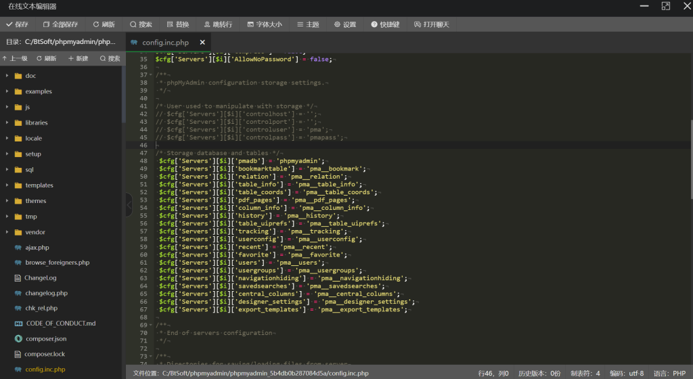Click 打开聊天 (Open chat) in toolbar

pyautogui.click(x=432, y=24)
